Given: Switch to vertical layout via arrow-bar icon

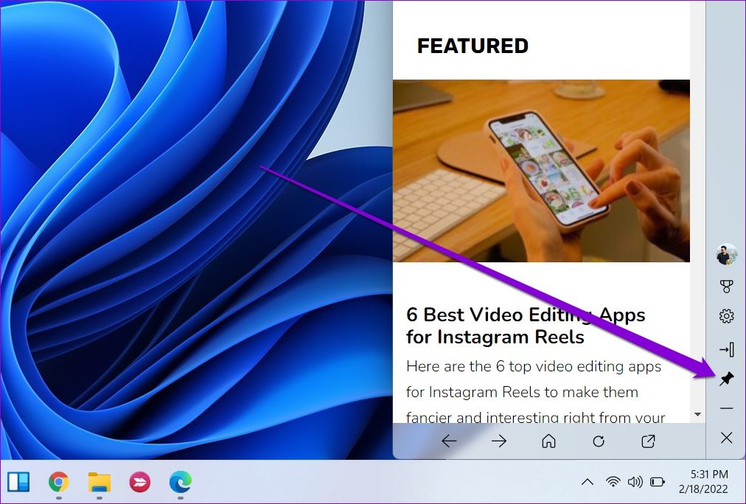Looking at the screenshot, I should click(x=726, y=349).
